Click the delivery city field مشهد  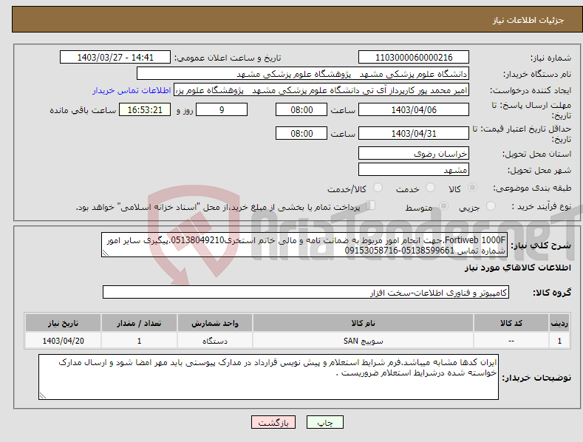[414, 170]
